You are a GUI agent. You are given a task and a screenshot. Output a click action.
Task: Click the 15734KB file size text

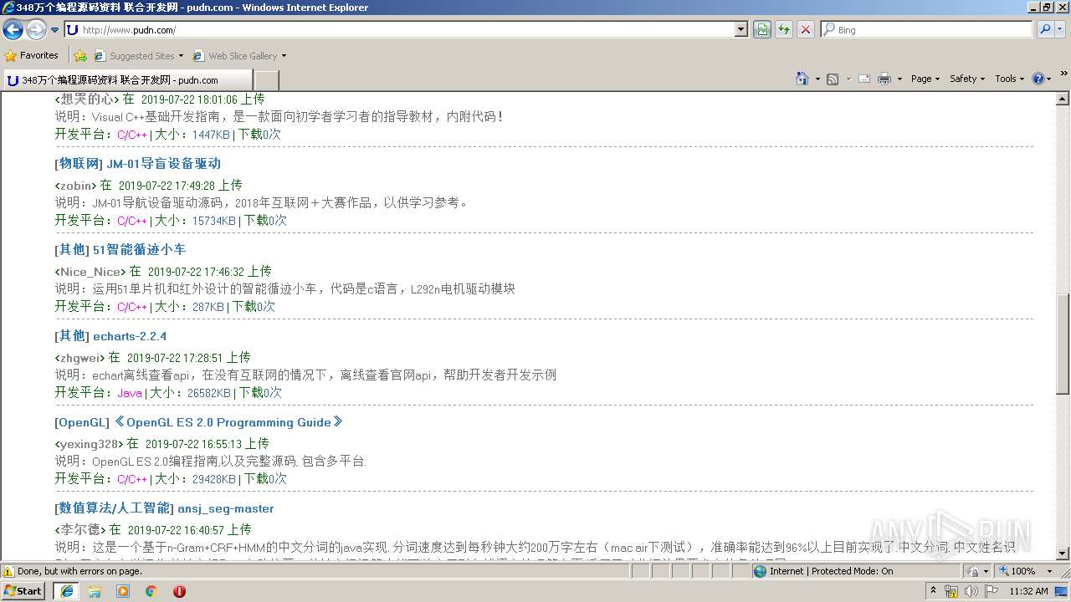(x=214, y=221)
